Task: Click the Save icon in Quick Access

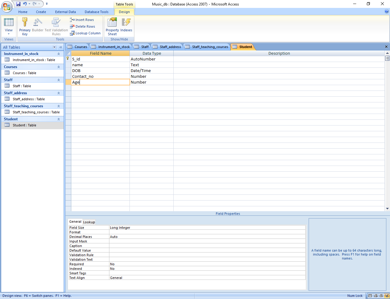Action: 18,4
